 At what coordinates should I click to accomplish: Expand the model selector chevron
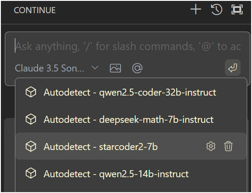point(95,68)
